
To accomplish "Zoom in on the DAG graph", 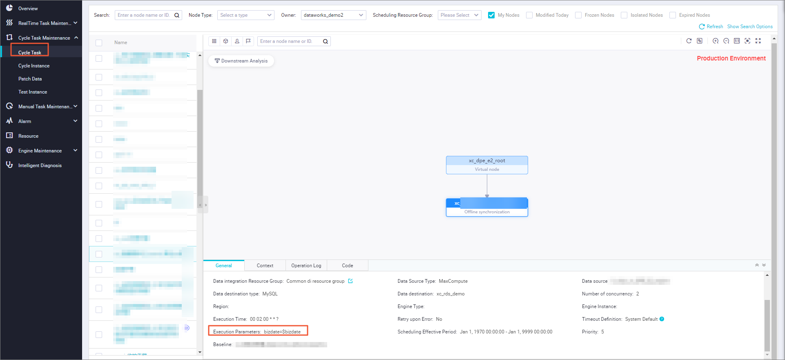I will 716,41.
